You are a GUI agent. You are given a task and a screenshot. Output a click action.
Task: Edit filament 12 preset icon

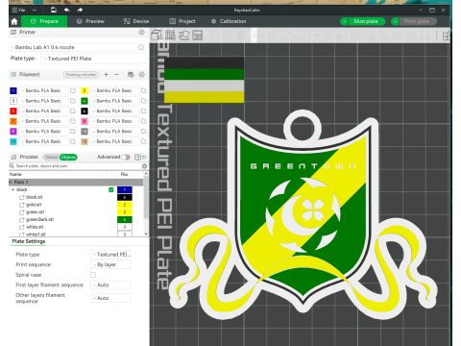pyautogui.click(x=144, y=141)
